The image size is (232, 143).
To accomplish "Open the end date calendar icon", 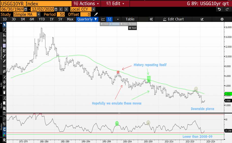I will (x=56, y=9).
